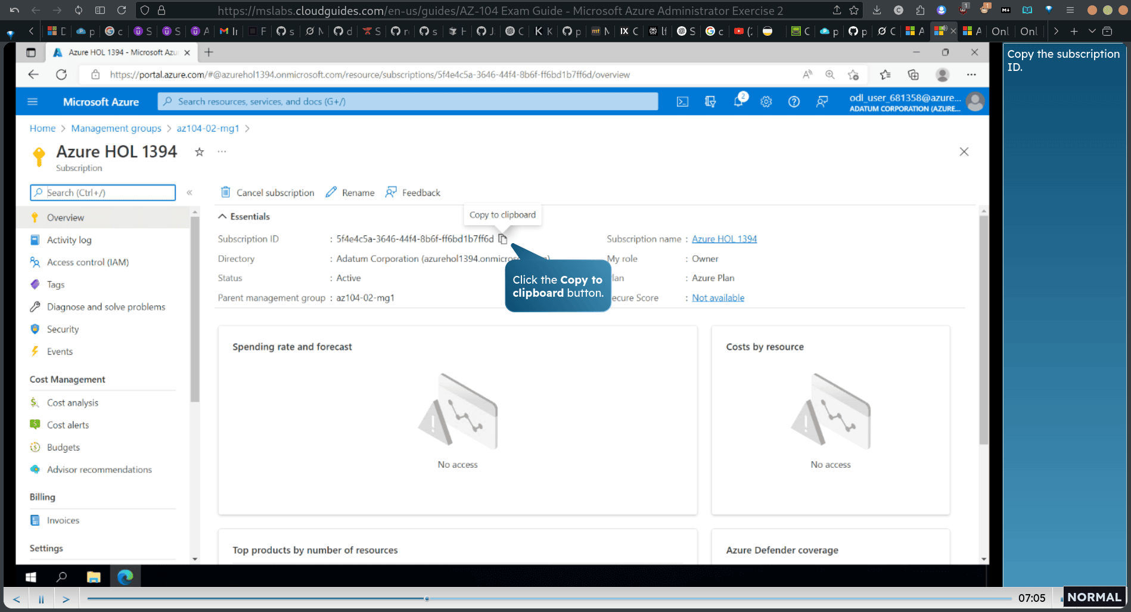Pause the guide playback

point(41,599)
